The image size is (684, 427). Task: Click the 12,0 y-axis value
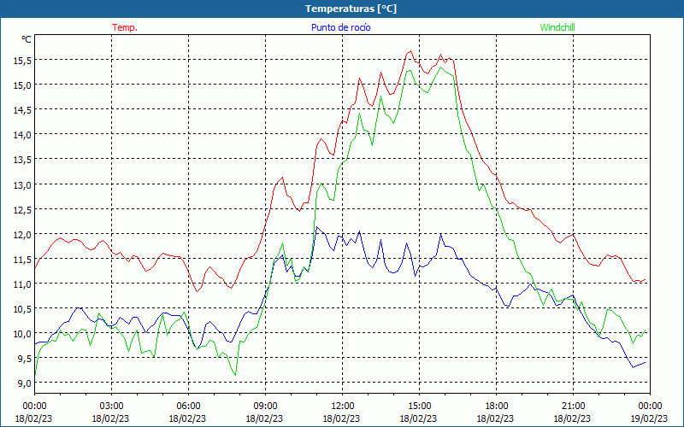click(22, 235)
